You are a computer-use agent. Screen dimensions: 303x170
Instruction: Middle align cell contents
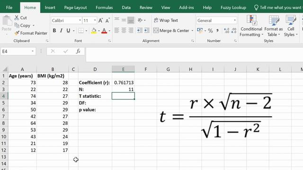[124, 20]
